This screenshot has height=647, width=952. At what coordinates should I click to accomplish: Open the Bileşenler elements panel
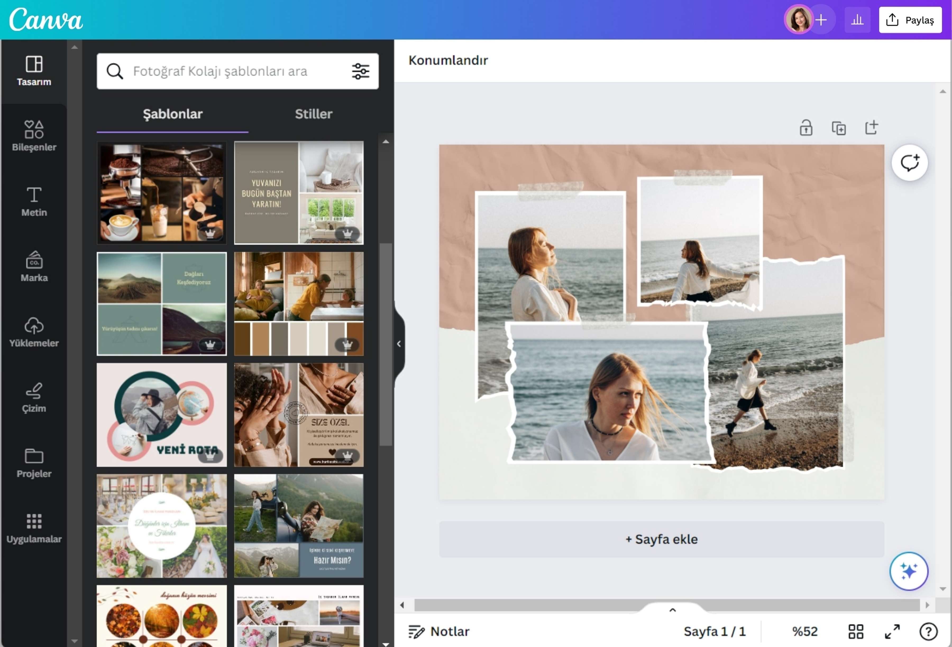tap(34, 136)
